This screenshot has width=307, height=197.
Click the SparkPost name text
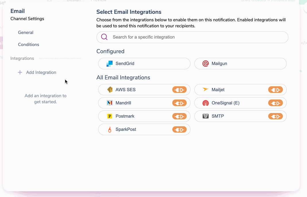pos(126,129)
